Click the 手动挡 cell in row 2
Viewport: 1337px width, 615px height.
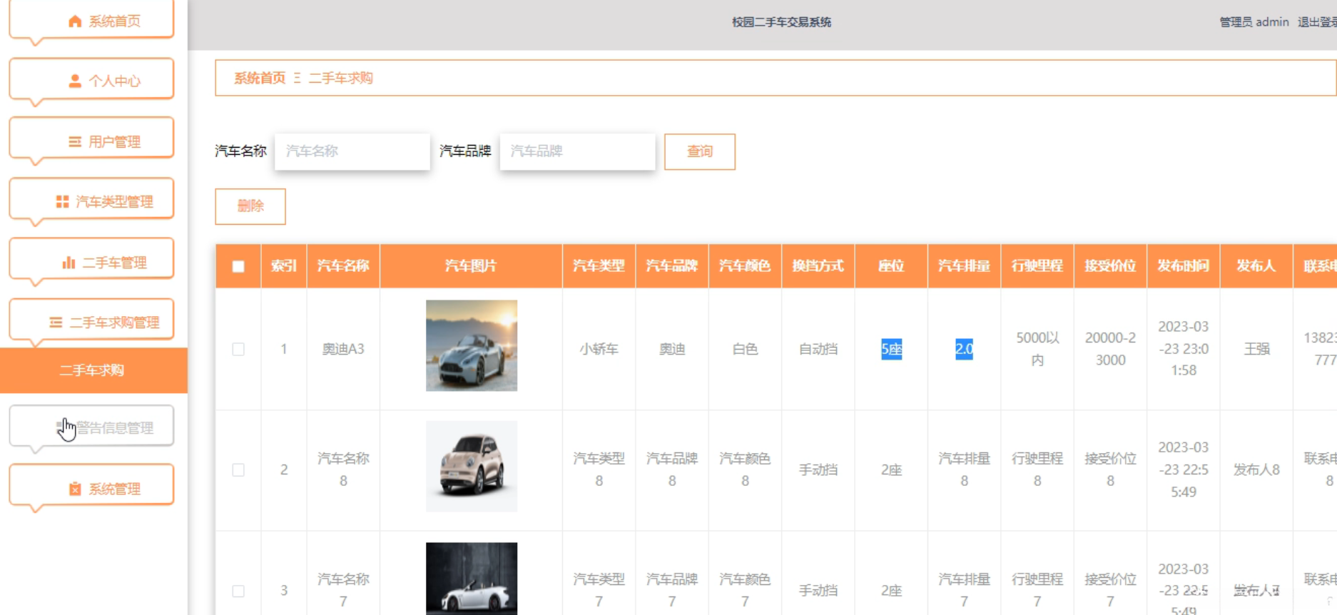pyautogui.click(x=818, y=470)
